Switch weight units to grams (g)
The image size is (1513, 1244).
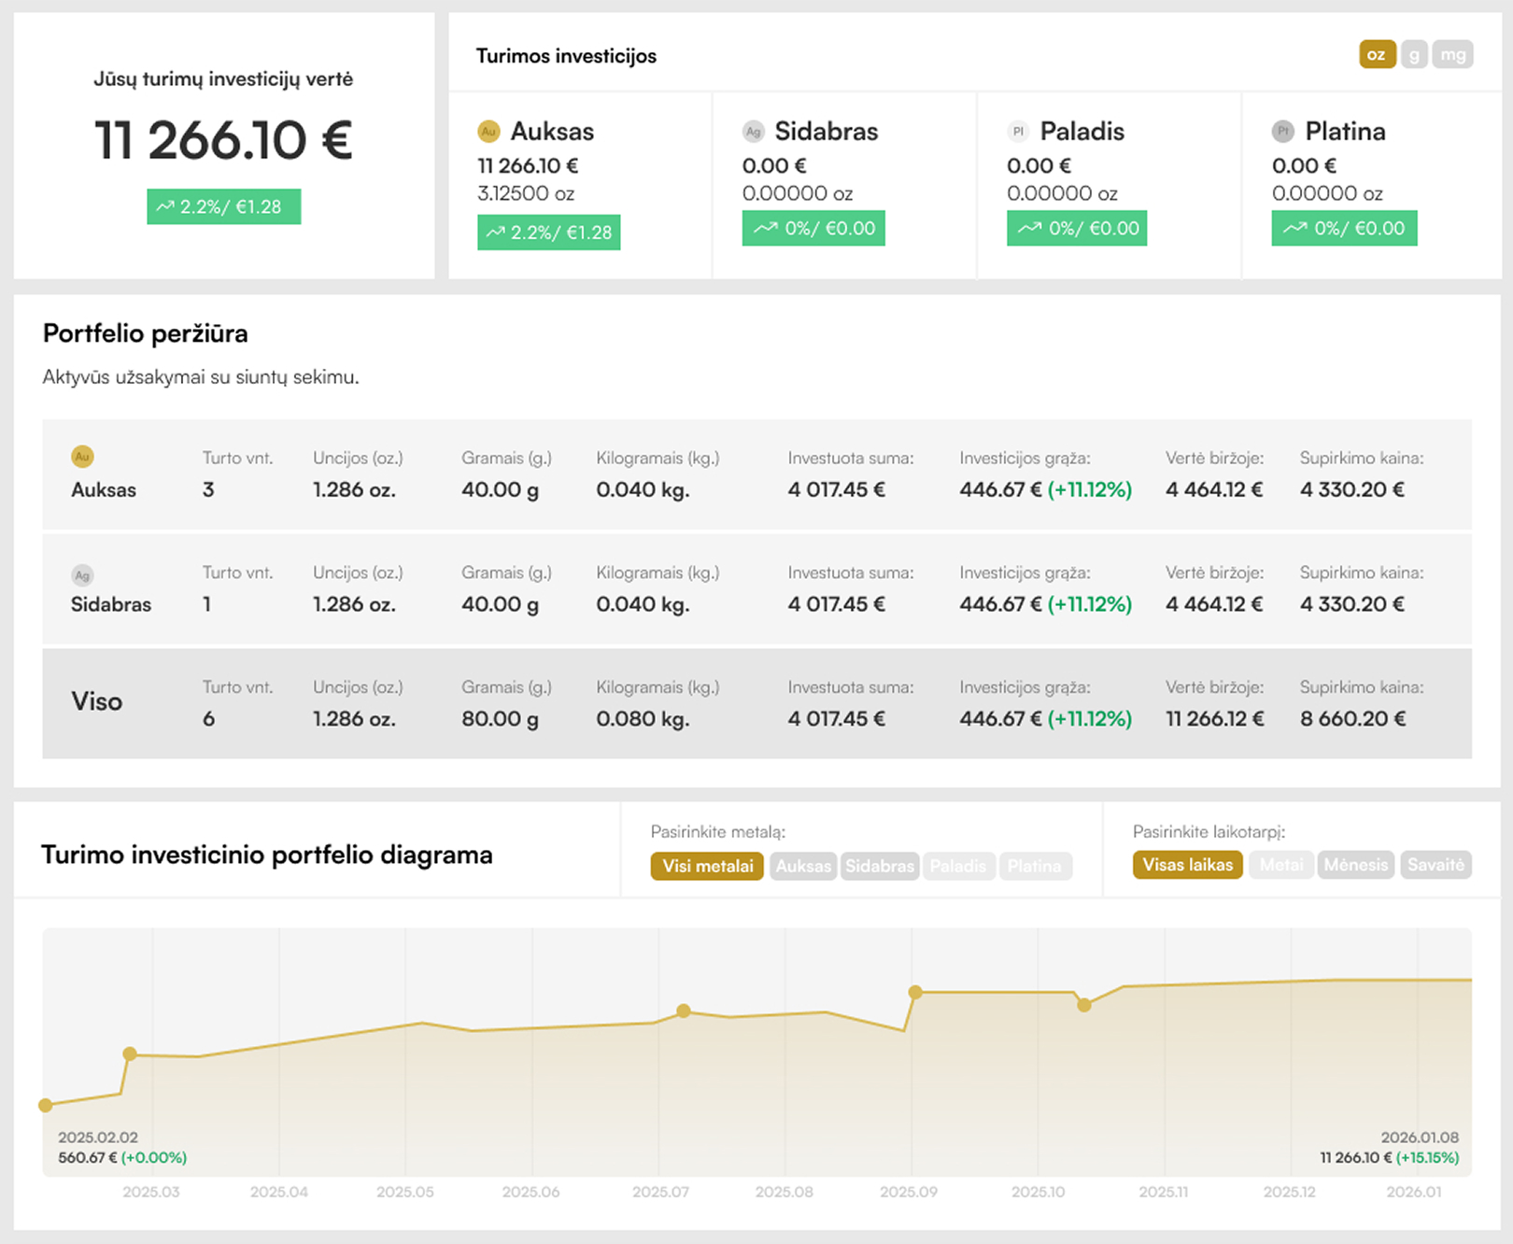1414,54
